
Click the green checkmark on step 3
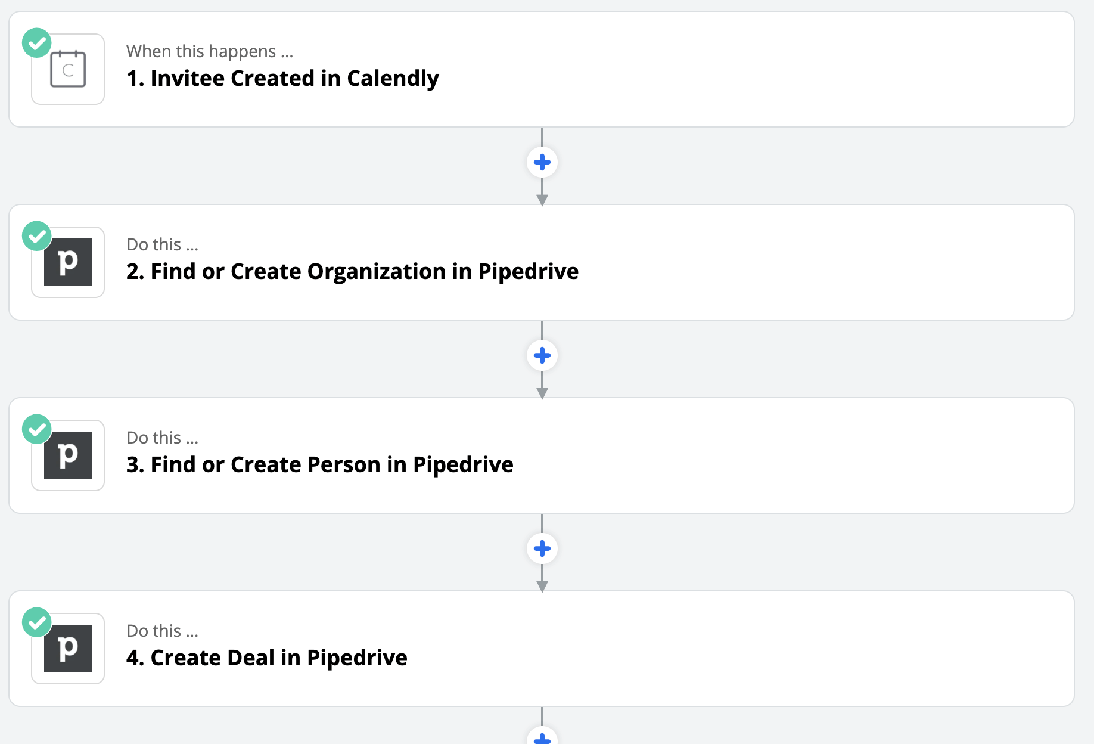tap(37, 429)
